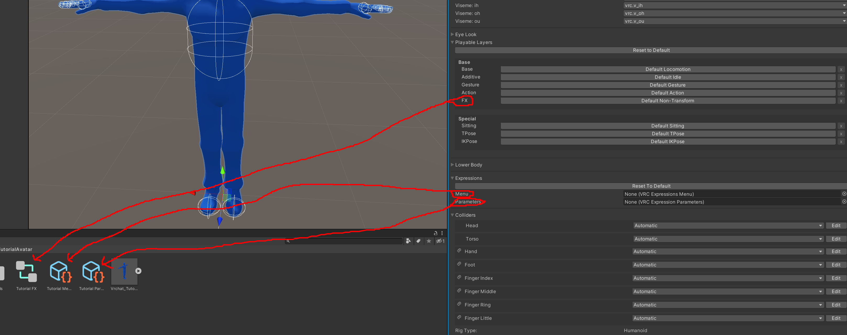Select the Tutorial FX animator controller asset

(x=26, y=272)
